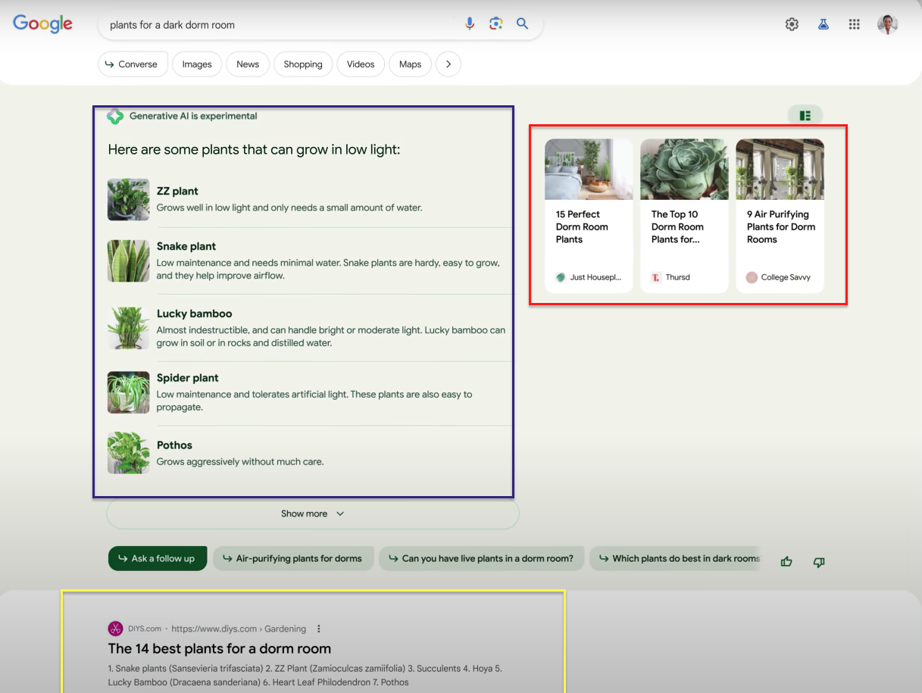
Task: Toggle the AI results layout view
Action: click(805, 116)
